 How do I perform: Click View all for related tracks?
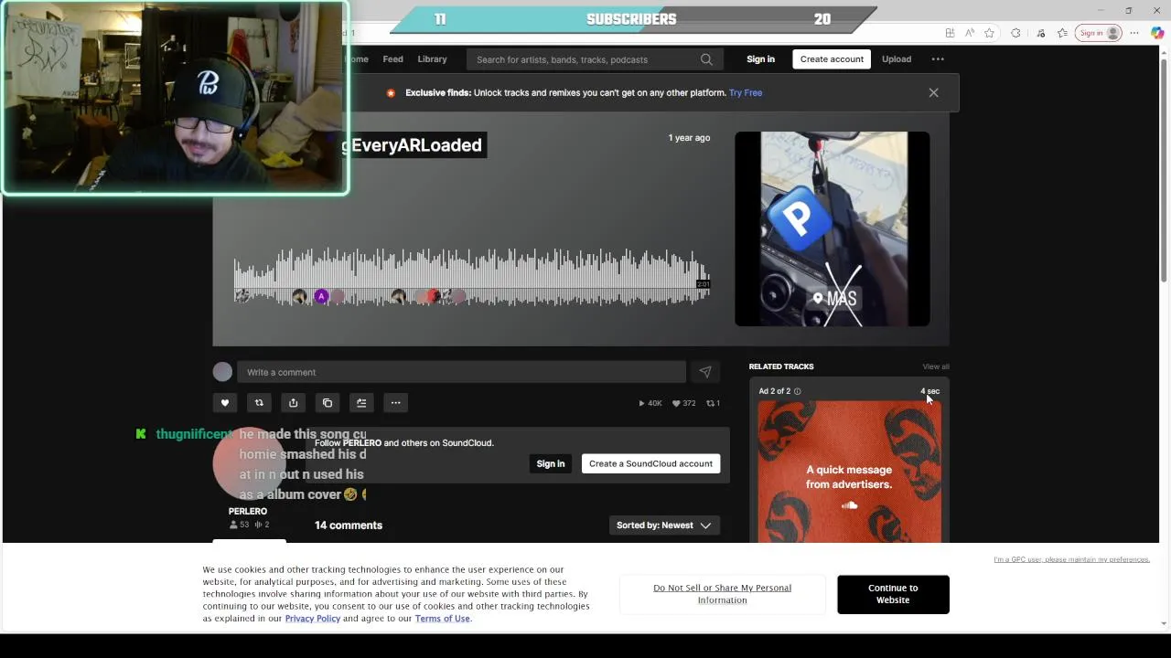coord(936,366)
